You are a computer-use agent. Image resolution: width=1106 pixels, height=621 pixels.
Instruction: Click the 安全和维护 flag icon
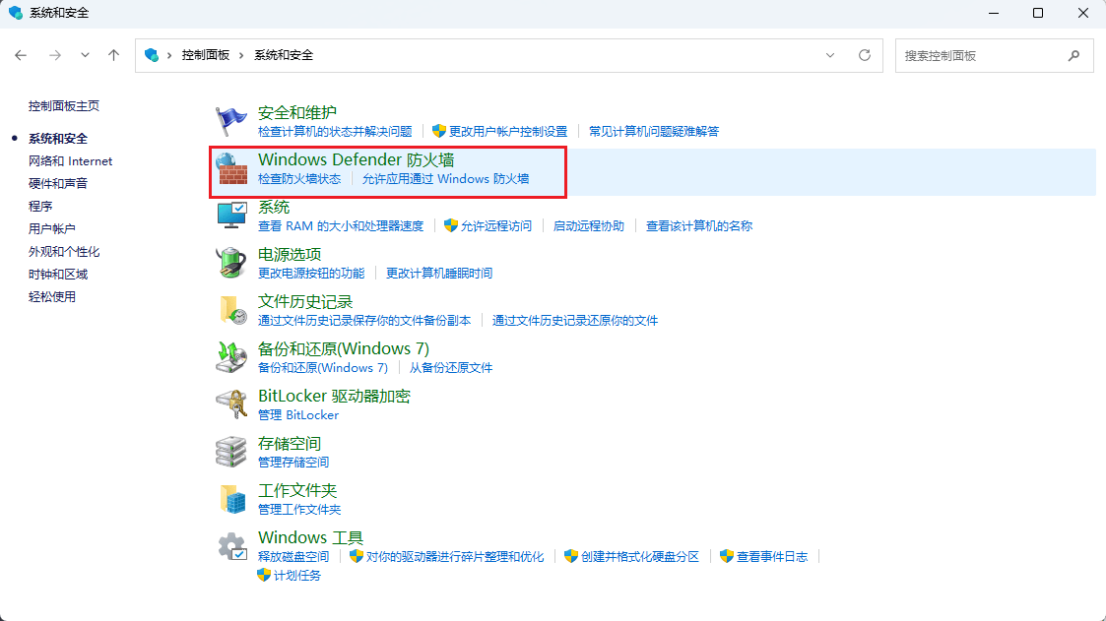(231, 121)
